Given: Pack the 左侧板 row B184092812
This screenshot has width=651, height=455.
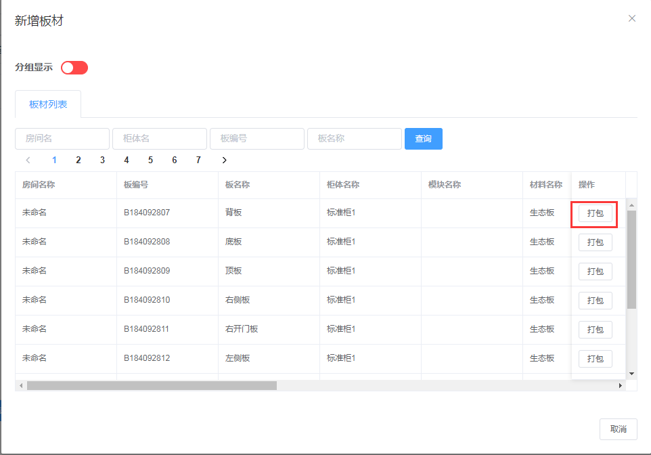Looking at the screenshot, I should (595, 359).
